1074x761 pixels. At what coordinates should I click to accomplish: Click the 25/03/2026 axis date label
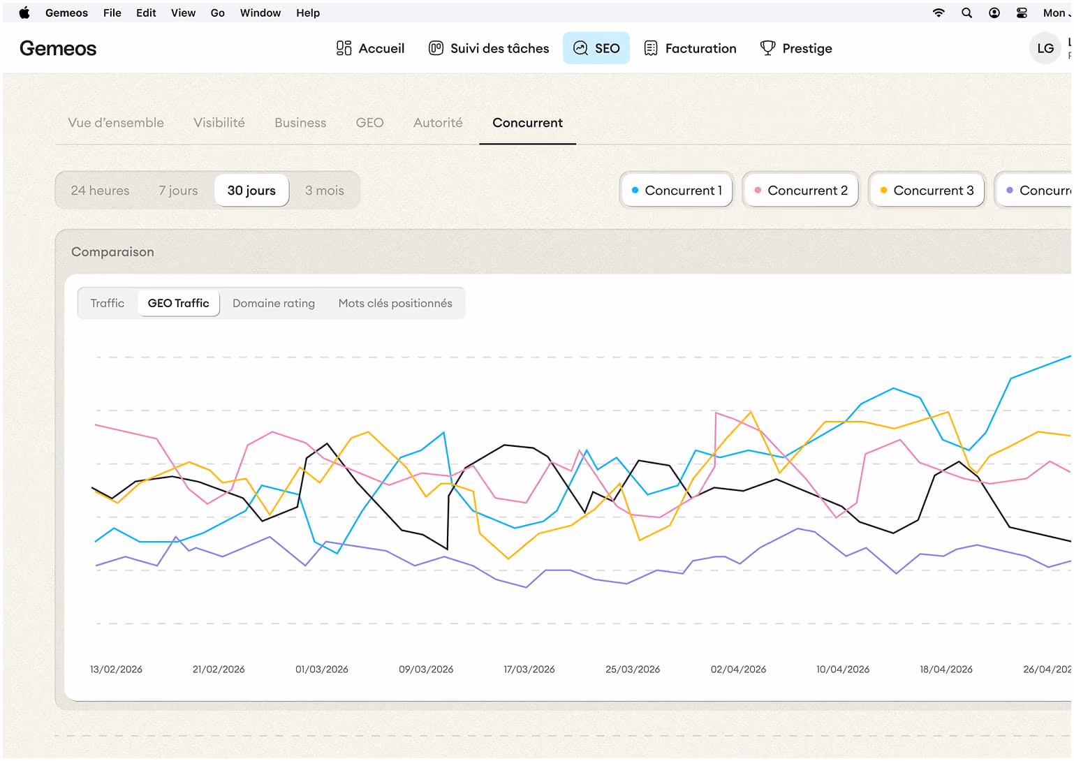(x=633, y=669)
